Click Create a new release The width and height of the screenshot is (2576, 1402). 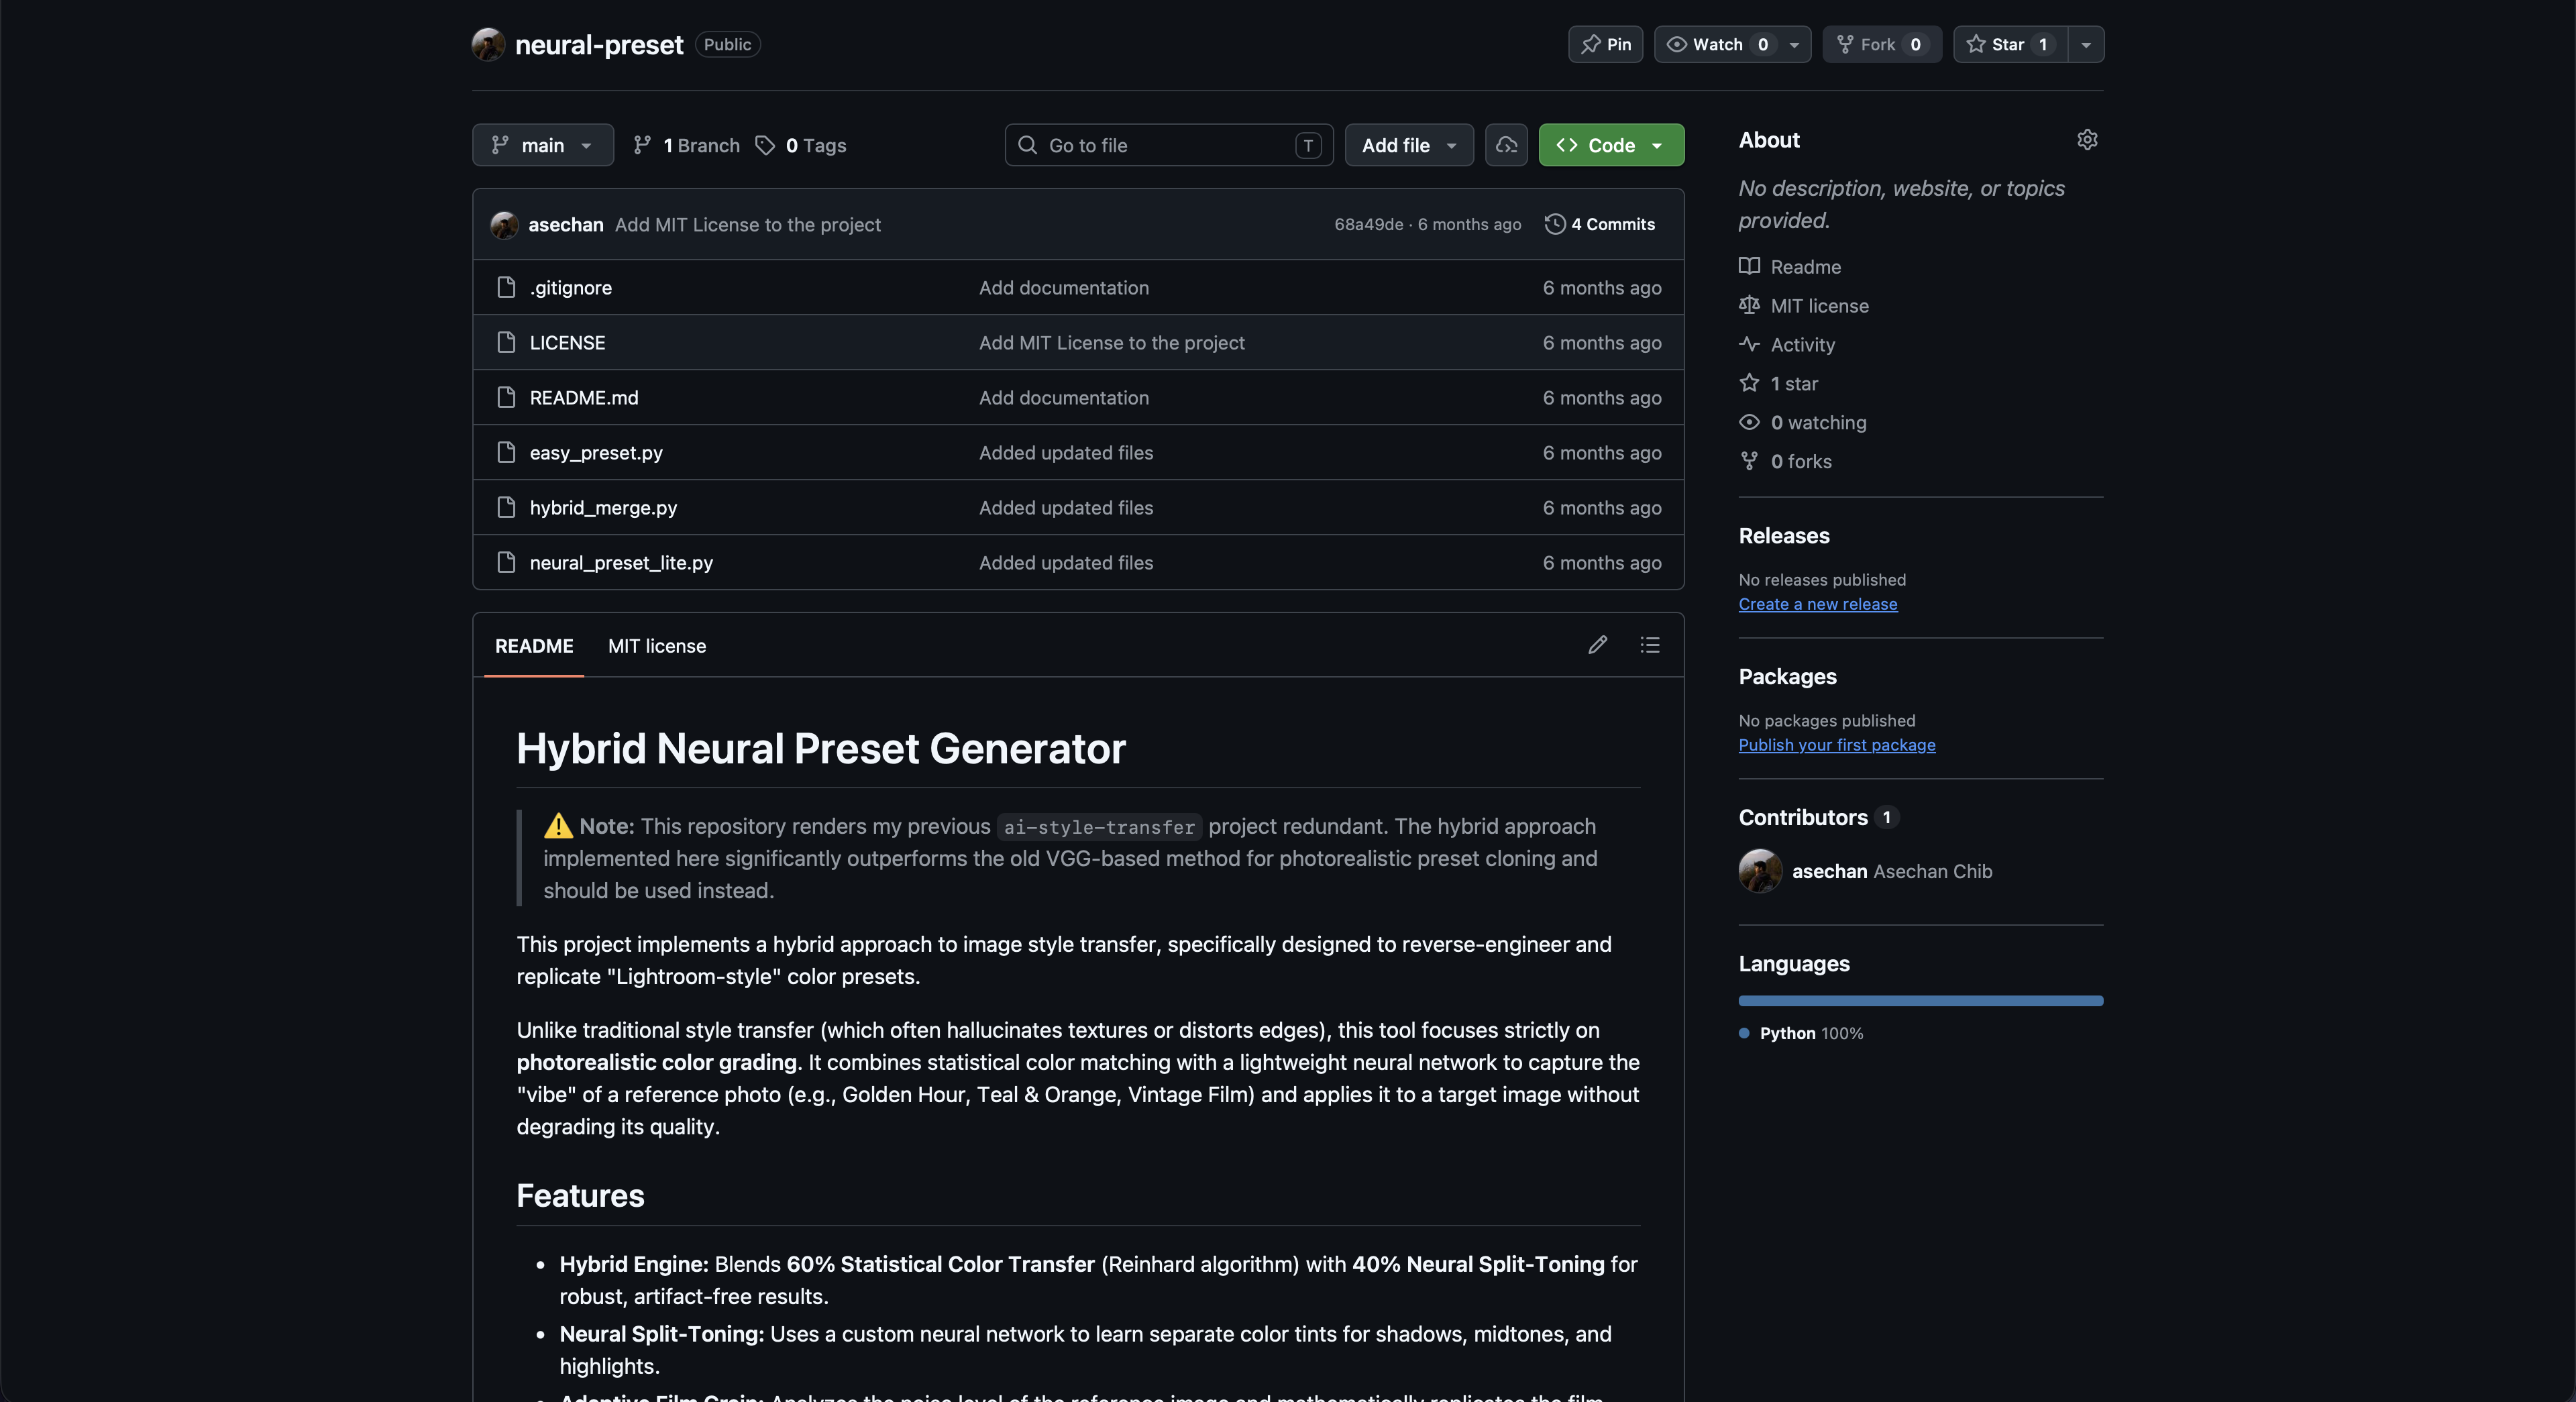click(x=1817, y=604)
